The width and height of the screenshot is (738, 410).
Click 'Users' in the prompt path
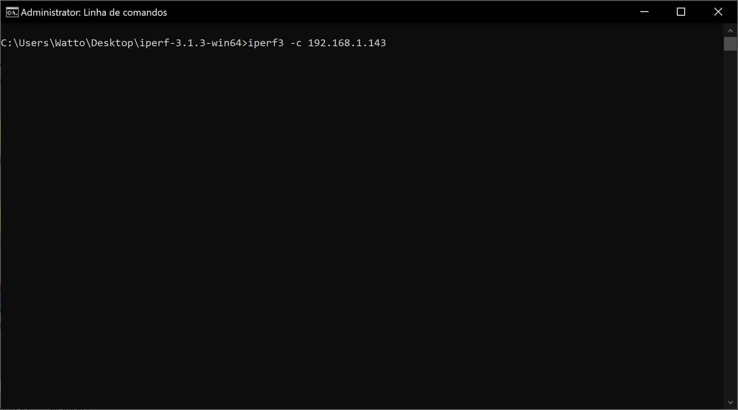(x=33, y=43)
